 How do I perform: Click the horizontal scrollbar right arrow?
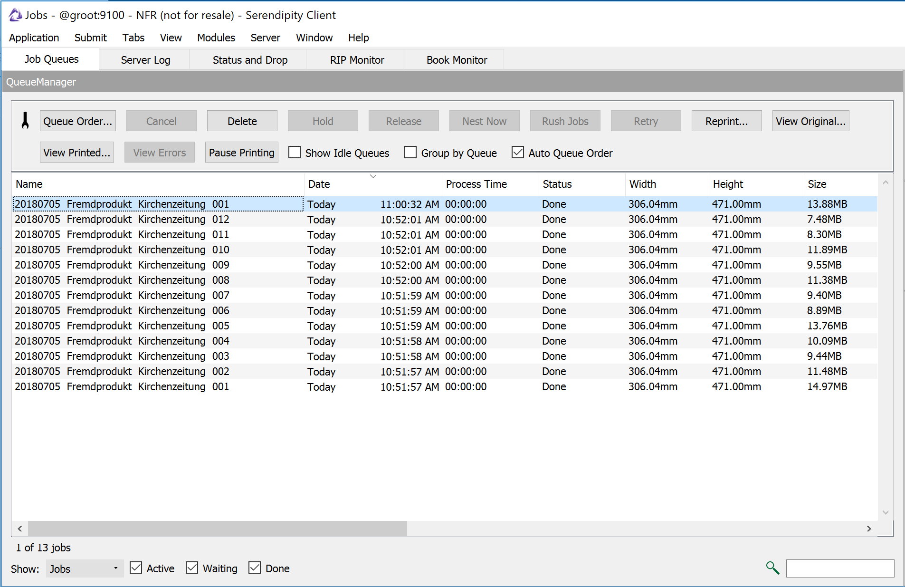click(869, 529)
